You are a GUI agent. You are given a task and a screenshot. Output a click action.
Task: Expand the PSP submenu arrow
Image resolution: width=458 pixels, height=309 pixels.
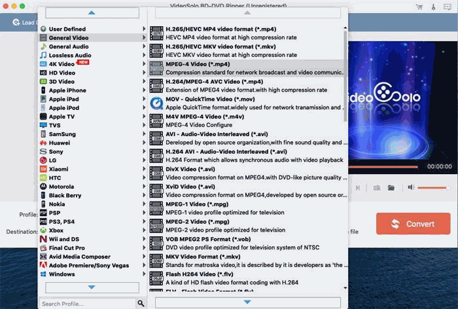coord(144,213)
